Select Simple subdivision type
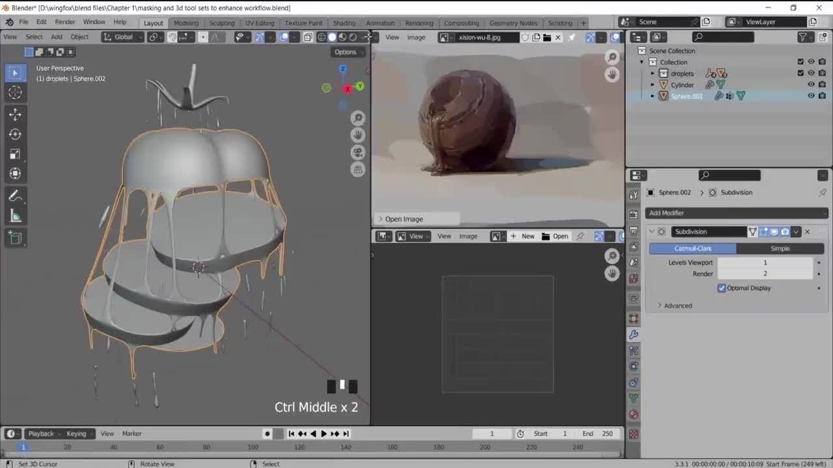The image size is (833, 468). (x=780, y=248)
